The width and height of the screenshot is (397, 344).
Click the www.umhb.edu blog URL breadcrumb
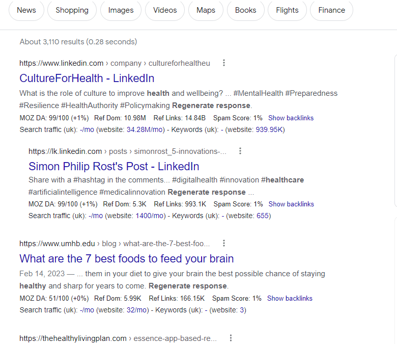coord(115,244)
